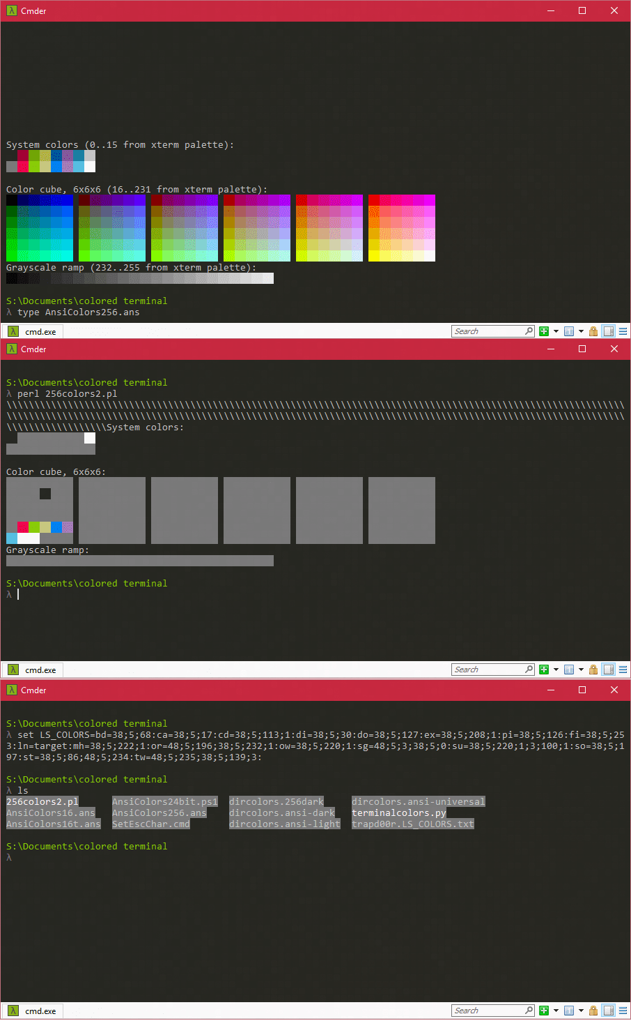Viewport: 631px width, 1021px height.
Task: Toggle the padlock icon in the bottom status bar
Action: 593,1010
